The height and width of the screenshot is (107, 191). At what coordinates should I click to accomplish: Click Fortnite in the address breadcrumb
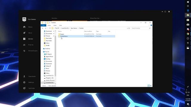click(x=81, y=28)
